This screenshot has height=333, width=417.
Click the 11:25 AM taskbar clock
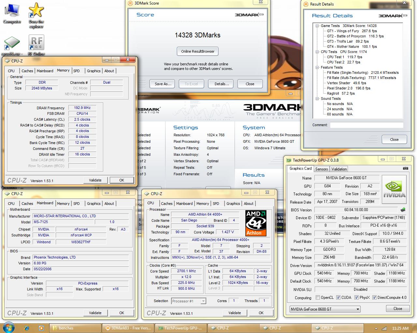coord(400,328)
